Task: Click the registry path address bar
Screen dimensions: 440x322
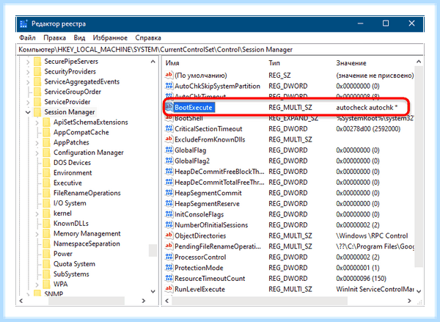Action: point(219,50)
